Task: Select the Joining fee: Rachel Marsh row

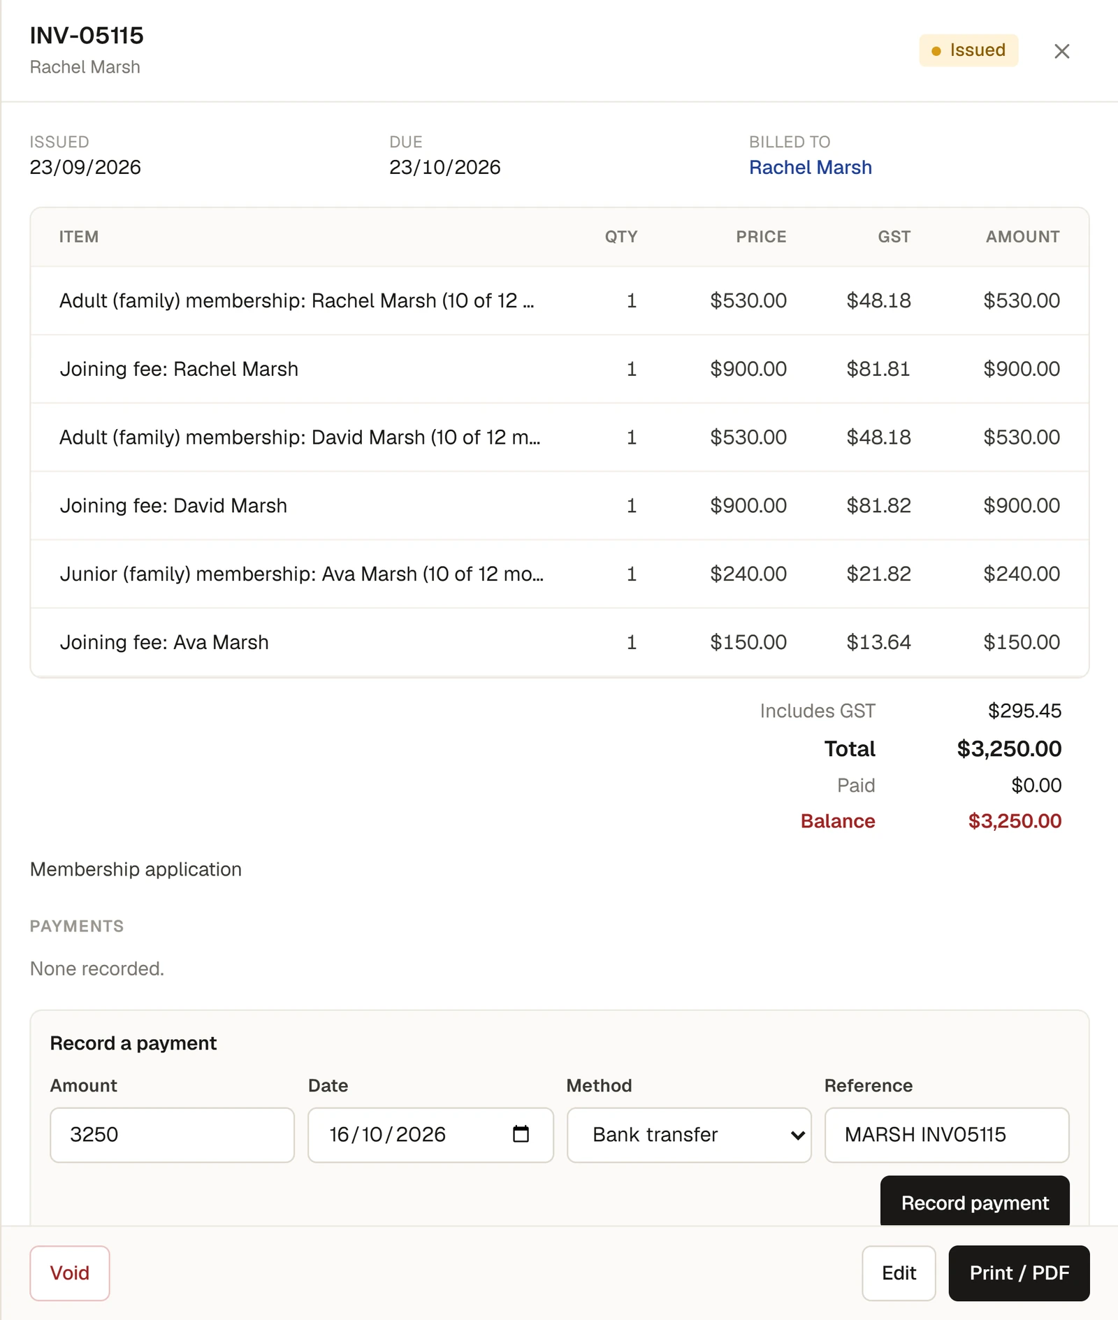Action: [x=560, y=369]
